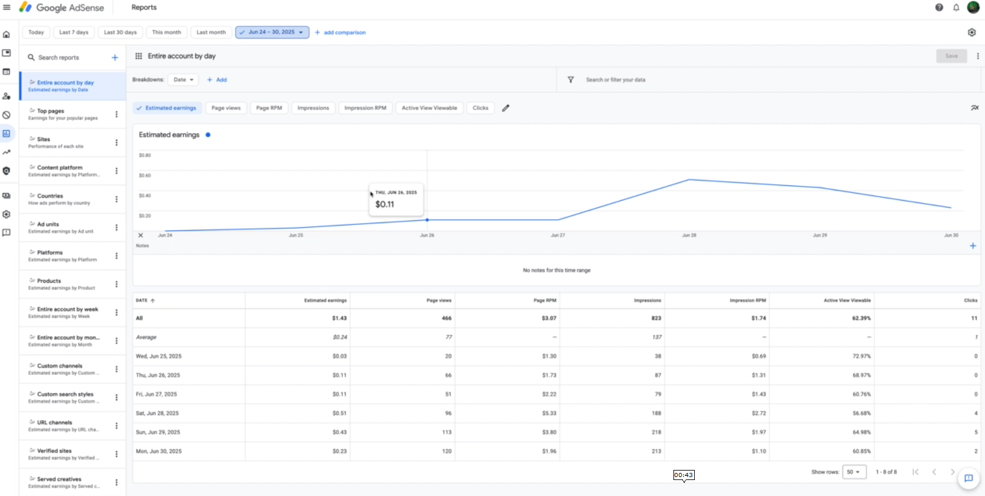The height and width of the screenshot is (496, 985).
Task: Open options for Top pages report
Action: point(116,114)
